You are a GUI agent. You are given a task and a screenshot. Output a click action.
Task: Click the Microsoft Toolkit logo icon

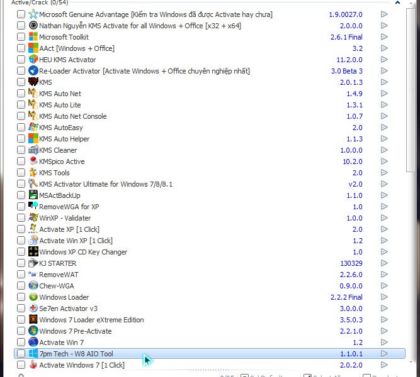[33, 36]
